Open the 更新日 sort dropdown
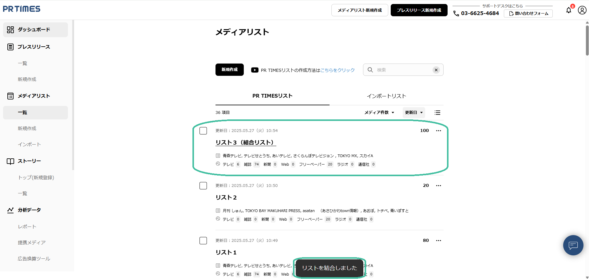The image size is (589, 279). point(413,113)
